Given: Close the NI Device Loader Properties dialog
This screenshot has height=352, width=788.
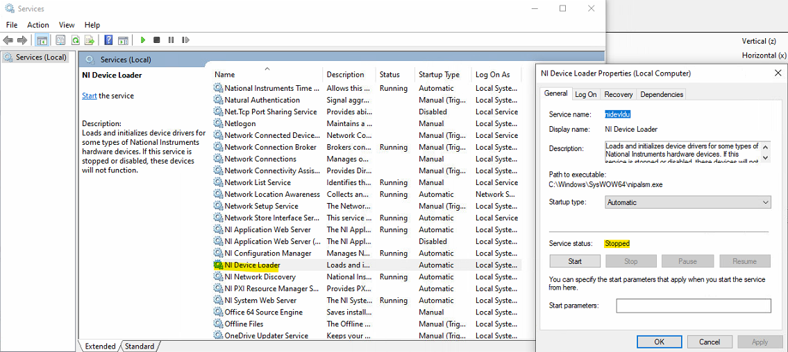Looking at the screenshot, I should pyautogui.click(x=778, y=73).
